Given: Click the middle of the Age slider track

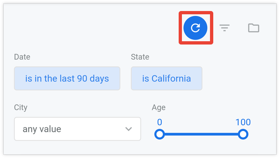Looking at the screenshot, I should 201,134.
